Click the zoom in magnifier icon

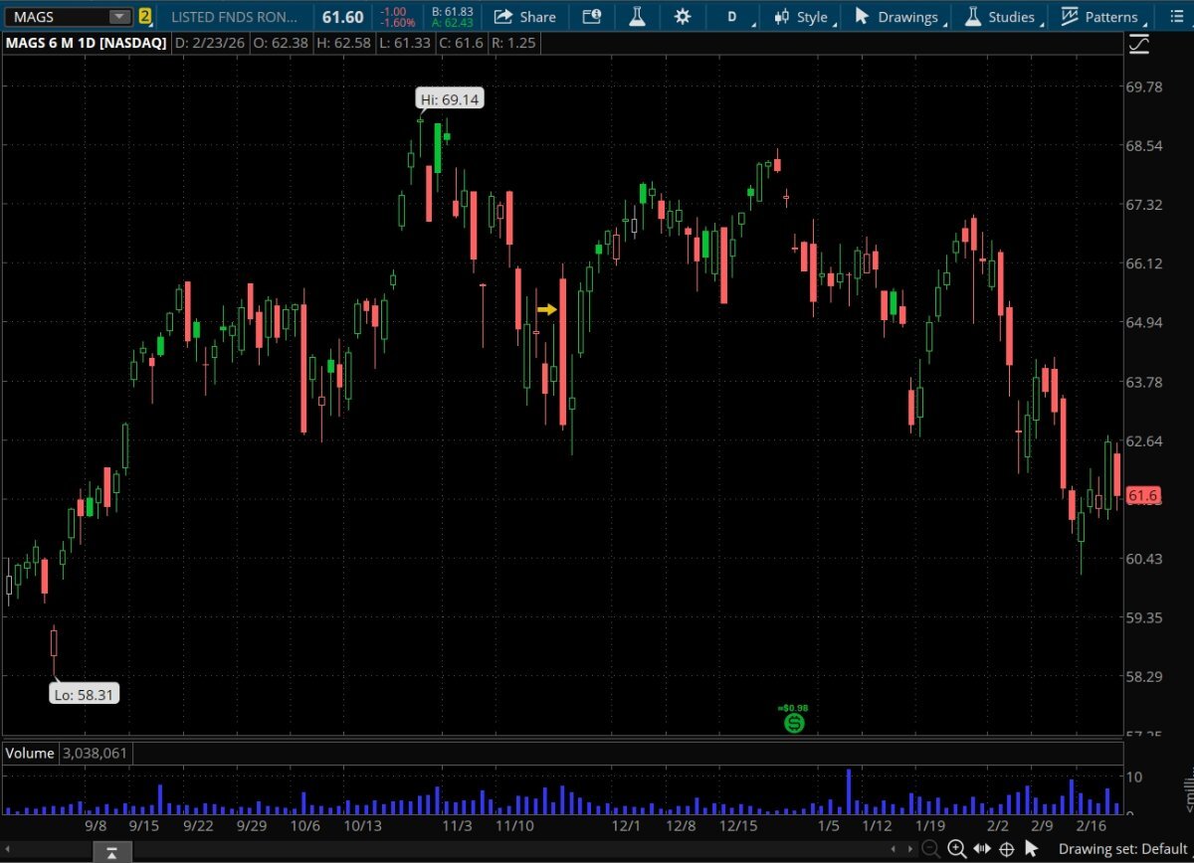tap(956, 848)
